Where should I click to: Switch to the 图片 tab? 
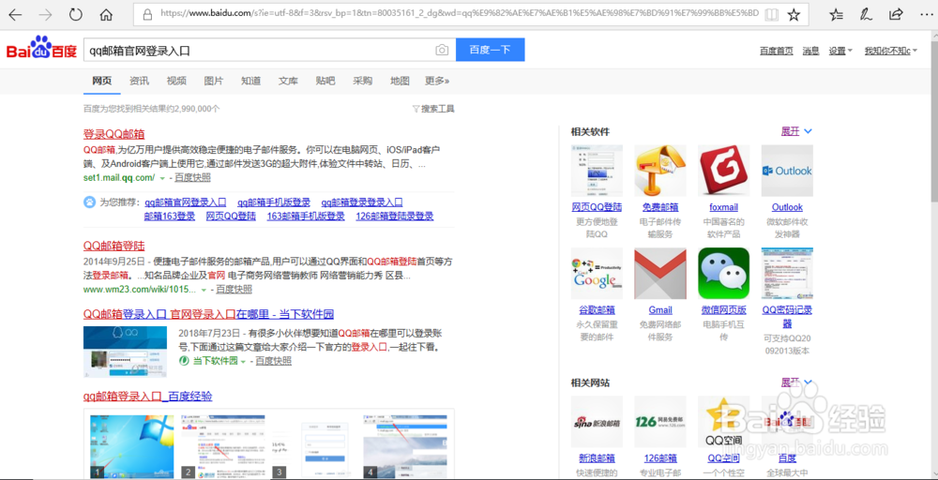(x=214, y=81)
